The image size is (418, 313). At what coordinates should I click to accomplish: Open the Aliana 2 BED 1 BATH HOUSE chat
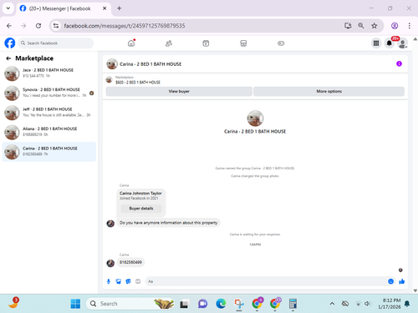(x=49, y=132)
